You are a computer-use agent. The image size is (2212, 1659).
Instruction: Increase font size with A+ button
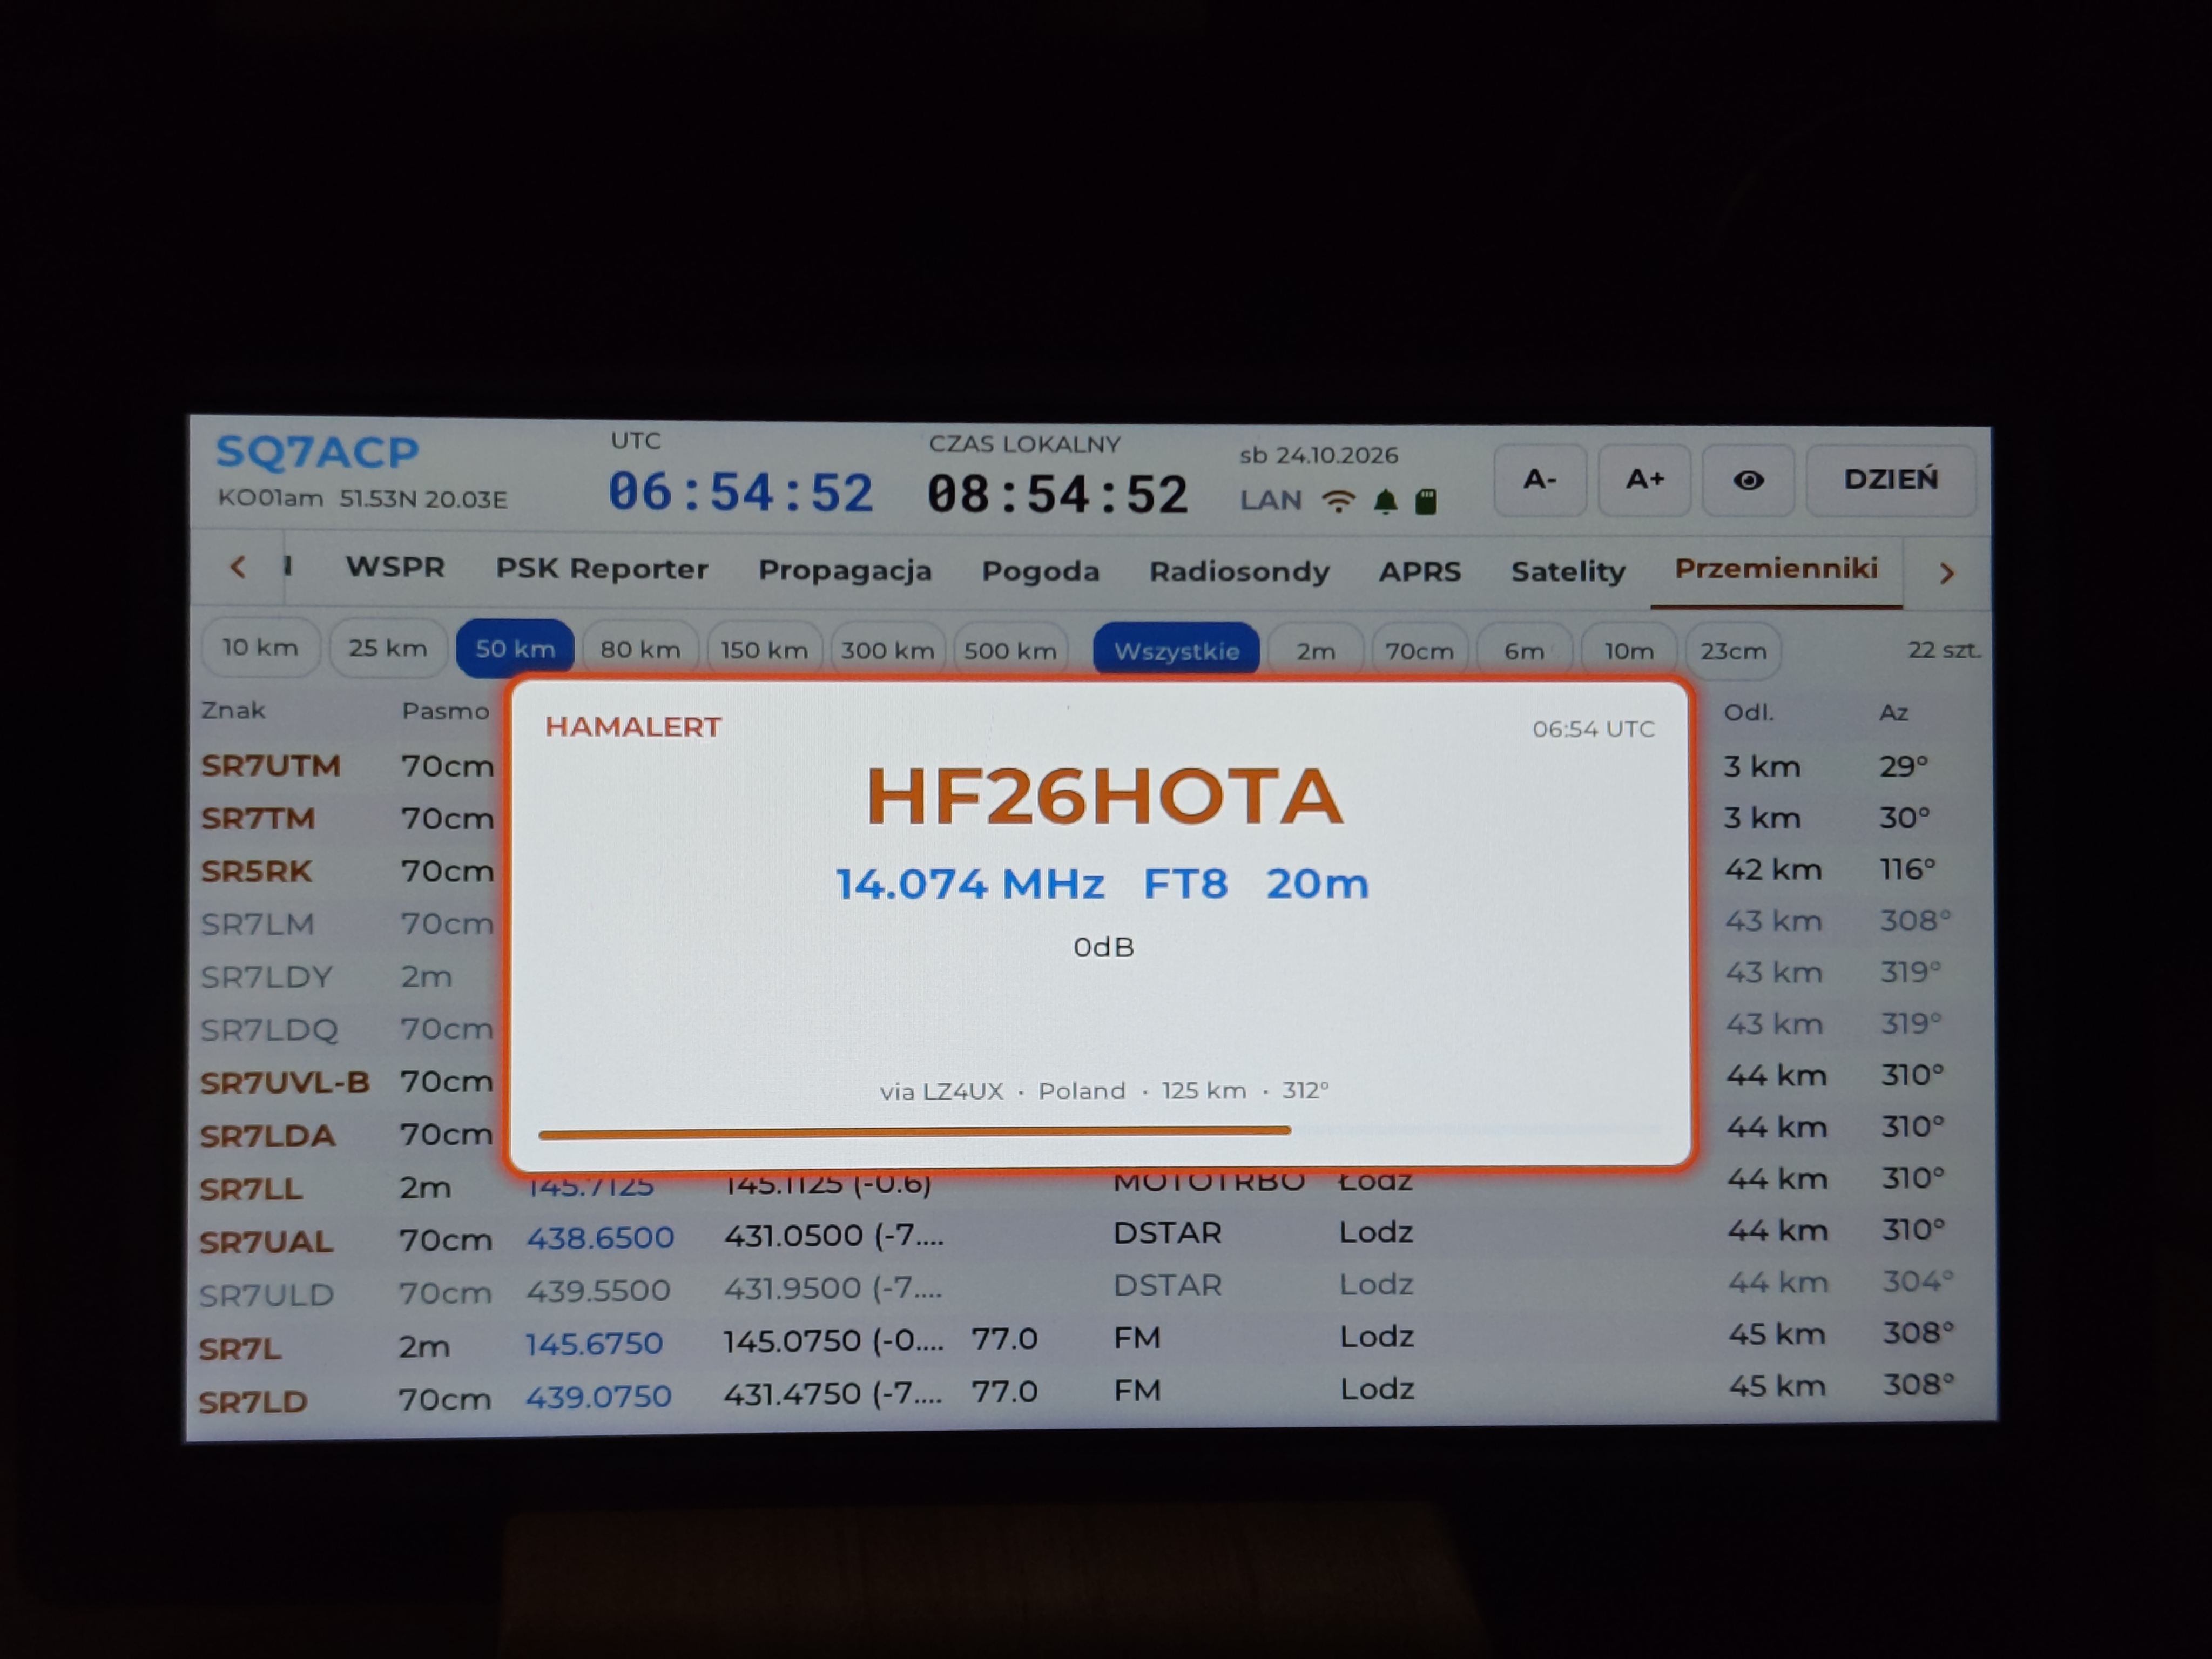[1644, 480]
